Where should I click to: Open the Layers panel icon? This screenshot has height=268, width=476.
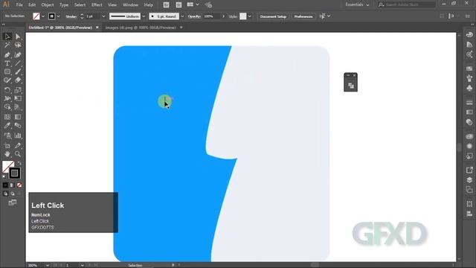click(x=469, y=180)
